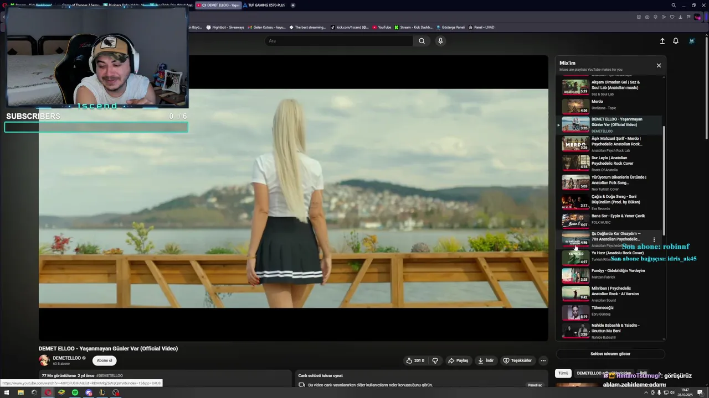The width and height of the screenshot is (709, 398).
Task: Open new browser tab with plus button
Action: (293, 5)
